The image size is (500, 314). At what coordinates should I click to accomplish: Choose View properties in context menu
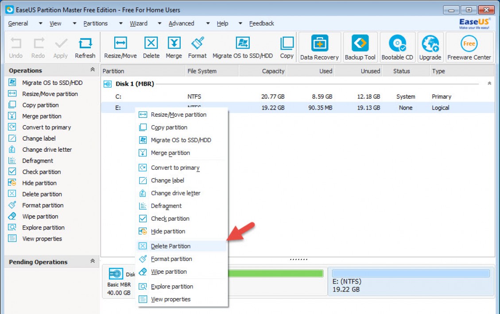[x=182, y=299]
